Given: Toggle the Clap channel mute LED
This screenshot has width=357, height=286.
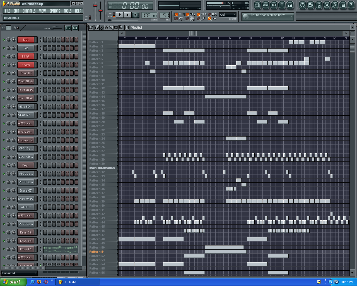Looking at the screenshot, I should coord(4,48).
